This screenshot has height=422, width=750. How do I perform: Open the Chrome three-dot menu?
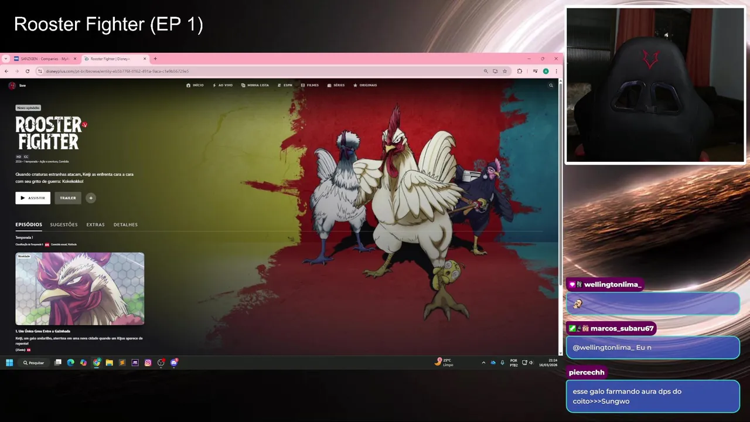[556, 71]
